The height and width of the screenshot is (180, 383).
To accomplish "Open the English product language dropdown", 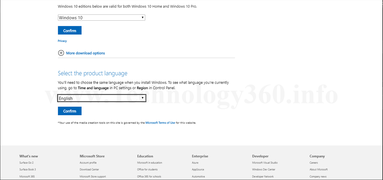I will click(x=102, y=98).
